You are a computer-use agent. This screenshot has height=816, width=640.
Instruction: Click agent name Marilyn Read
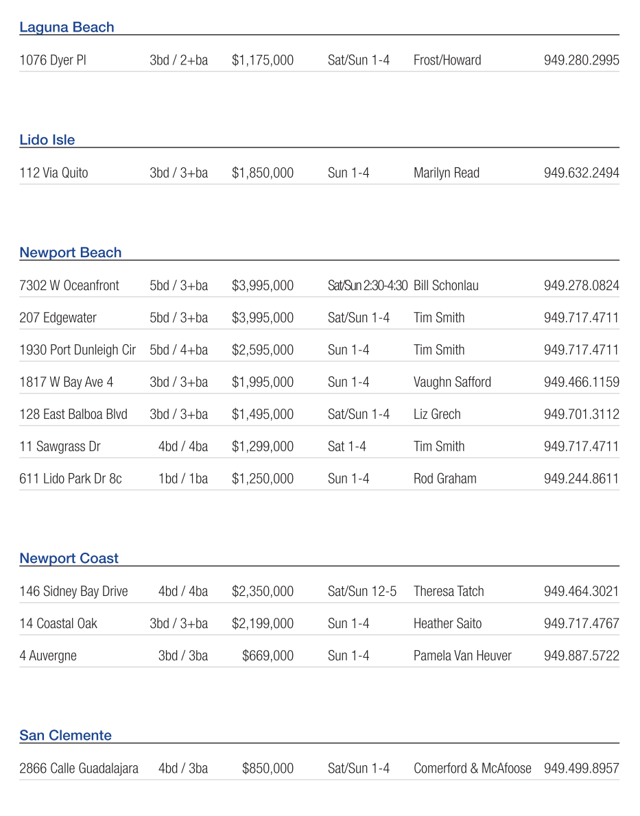pyautogui.click(x=446, y=173)
